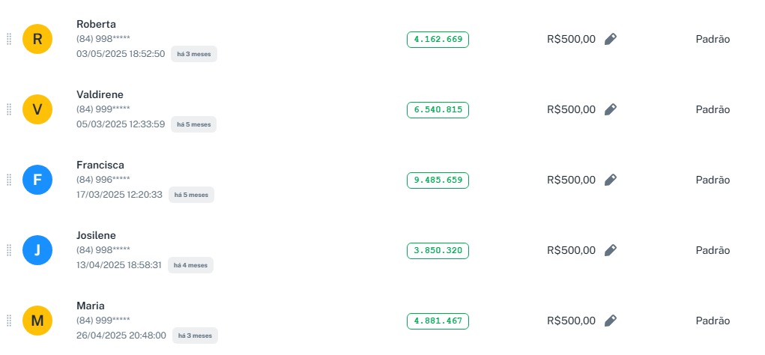Edit Francisca's amount using pencil icon
765x355 pixels.
point(611,180)
